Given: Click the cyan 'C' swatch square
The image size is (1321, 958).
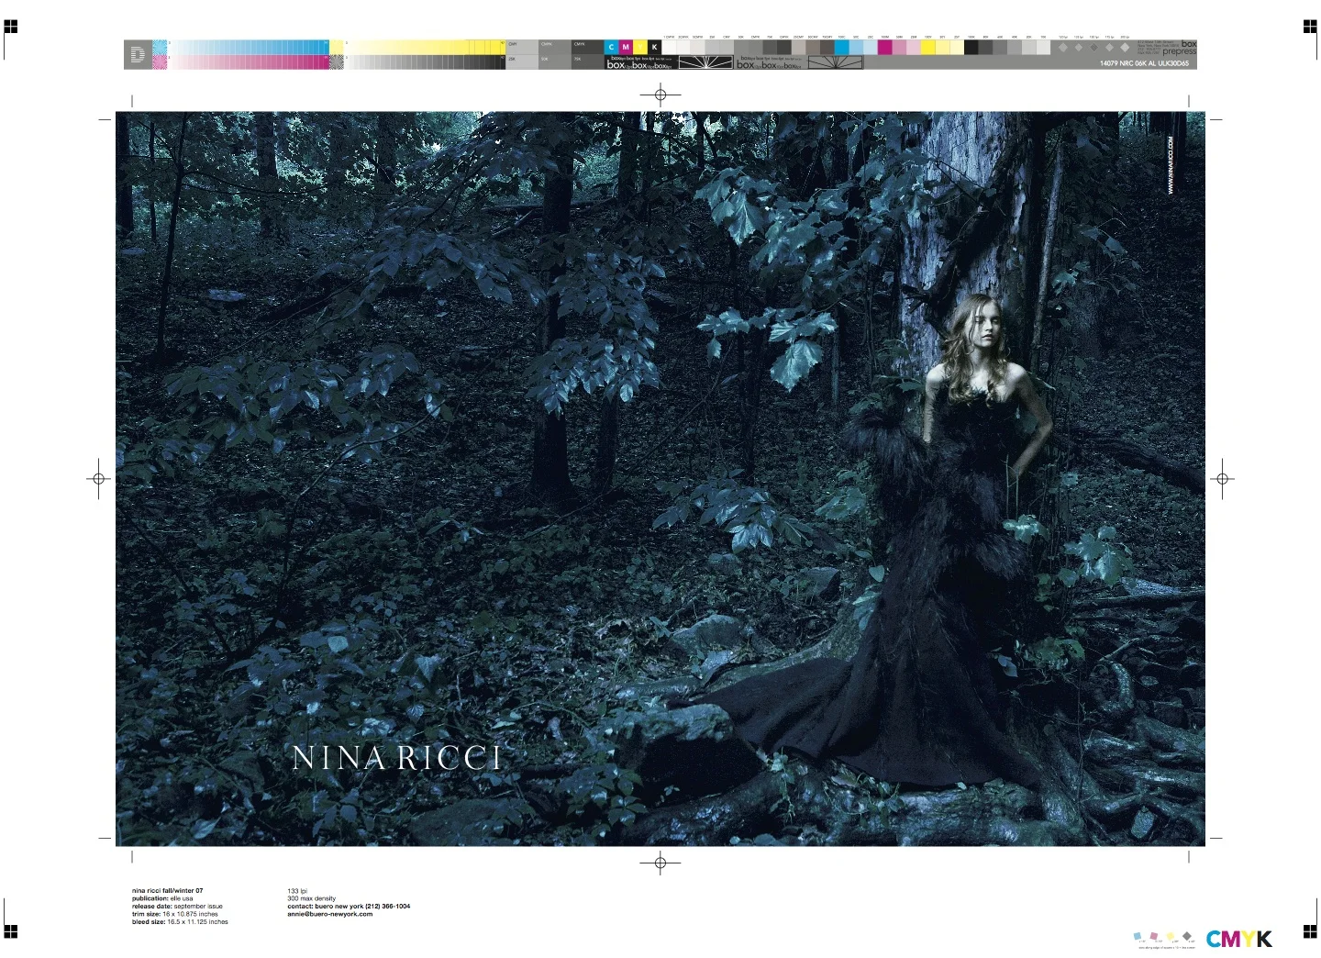Looking at the screenshot, I should click(611, 47).
